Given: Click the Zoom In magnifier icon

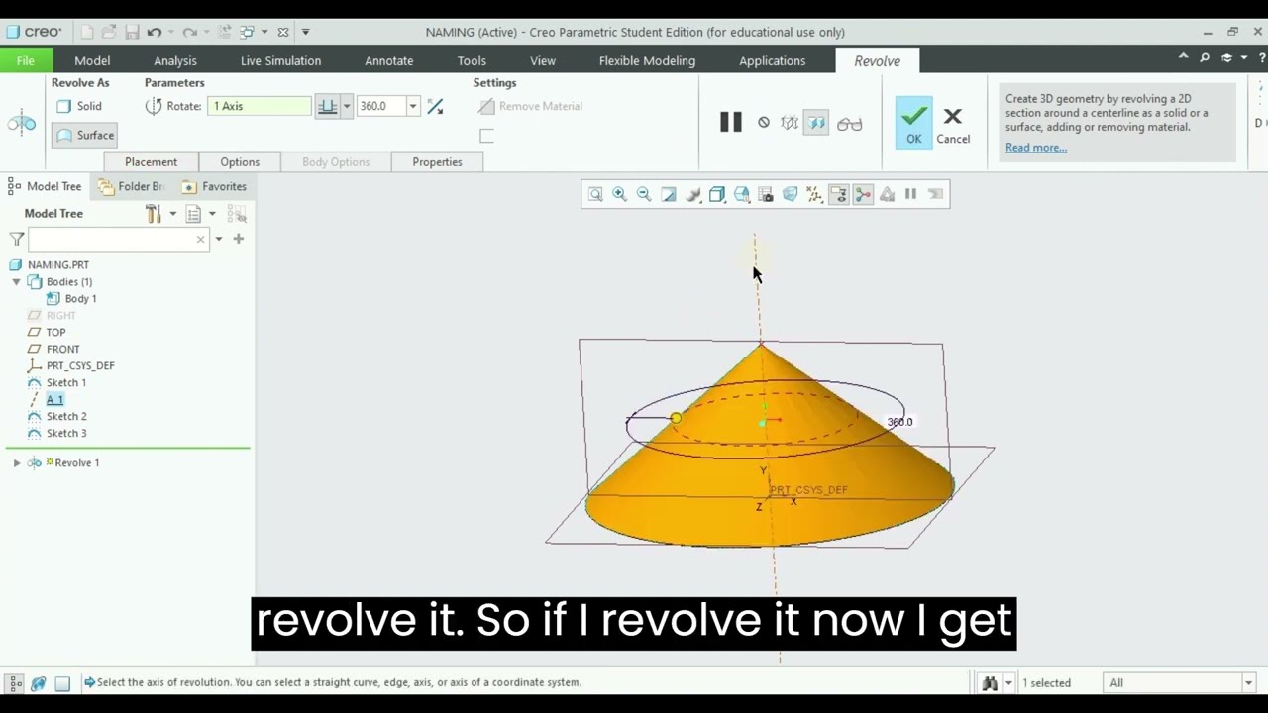Looking at the screenshot, I should tap(619, 194).
